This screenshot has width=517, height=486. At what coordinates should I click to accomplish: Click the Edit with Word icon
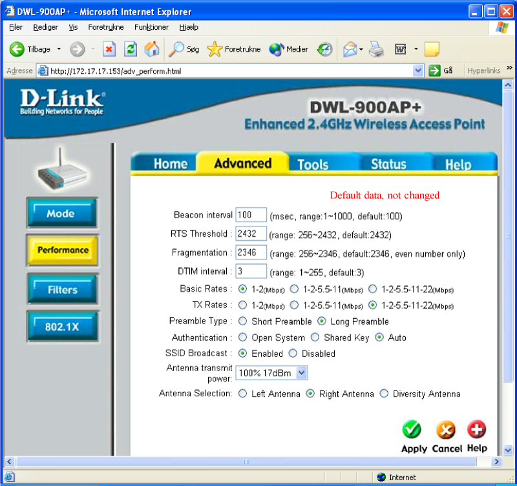click(400, 50)
